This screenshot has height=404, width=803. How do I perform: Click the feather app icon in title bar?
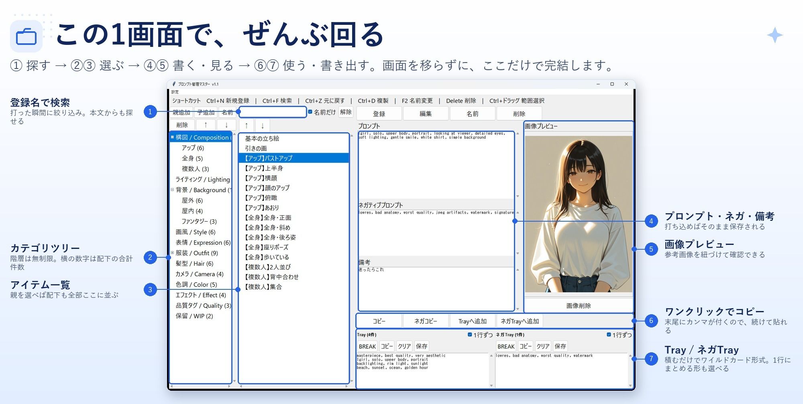point(174,84)
